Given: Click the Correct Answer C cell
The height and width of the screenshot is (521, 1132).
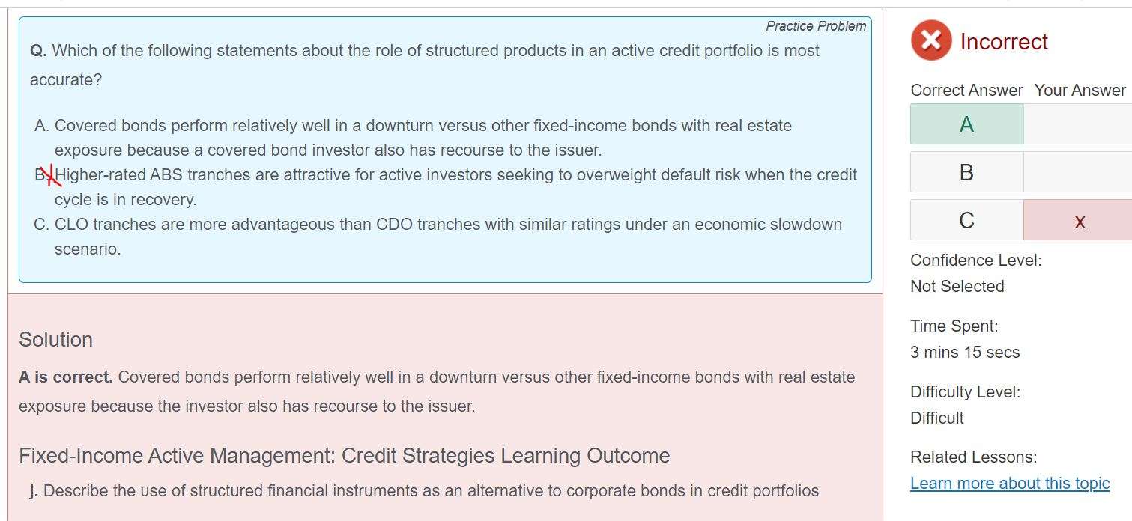Looking at the screenshot, I should click(966, 220).
